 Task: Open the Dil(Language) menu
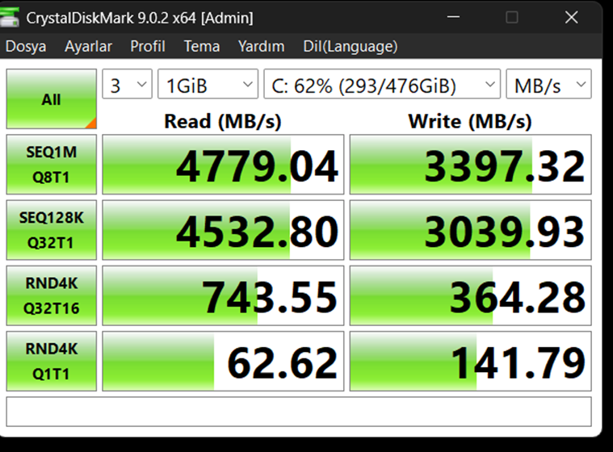pos(351,47)
